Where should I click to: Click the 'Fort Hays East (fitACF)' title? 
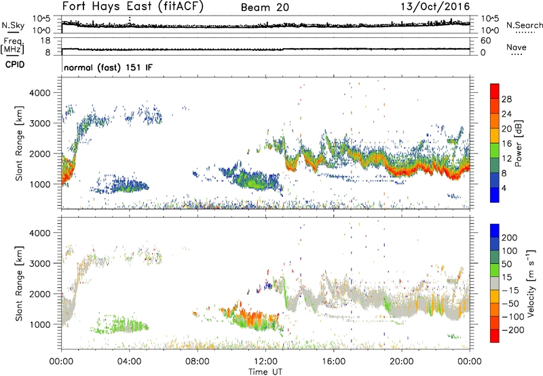click(x=133, y=6)
